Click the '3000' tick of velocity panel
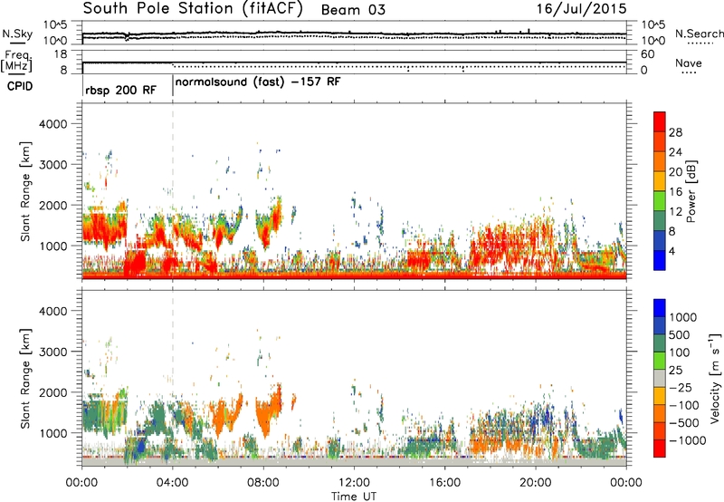The width and height of the screenshot is (724, 502). click(52, 352)
